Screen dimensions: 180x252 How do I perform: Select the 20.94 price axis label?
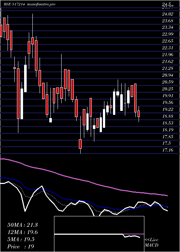point(168,75)
